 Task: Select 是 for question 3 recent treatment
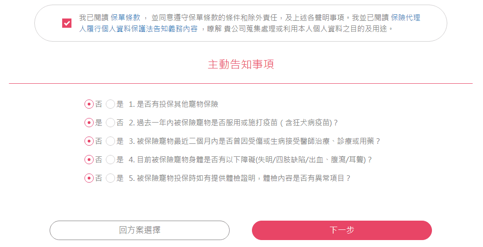pos(110,141)
